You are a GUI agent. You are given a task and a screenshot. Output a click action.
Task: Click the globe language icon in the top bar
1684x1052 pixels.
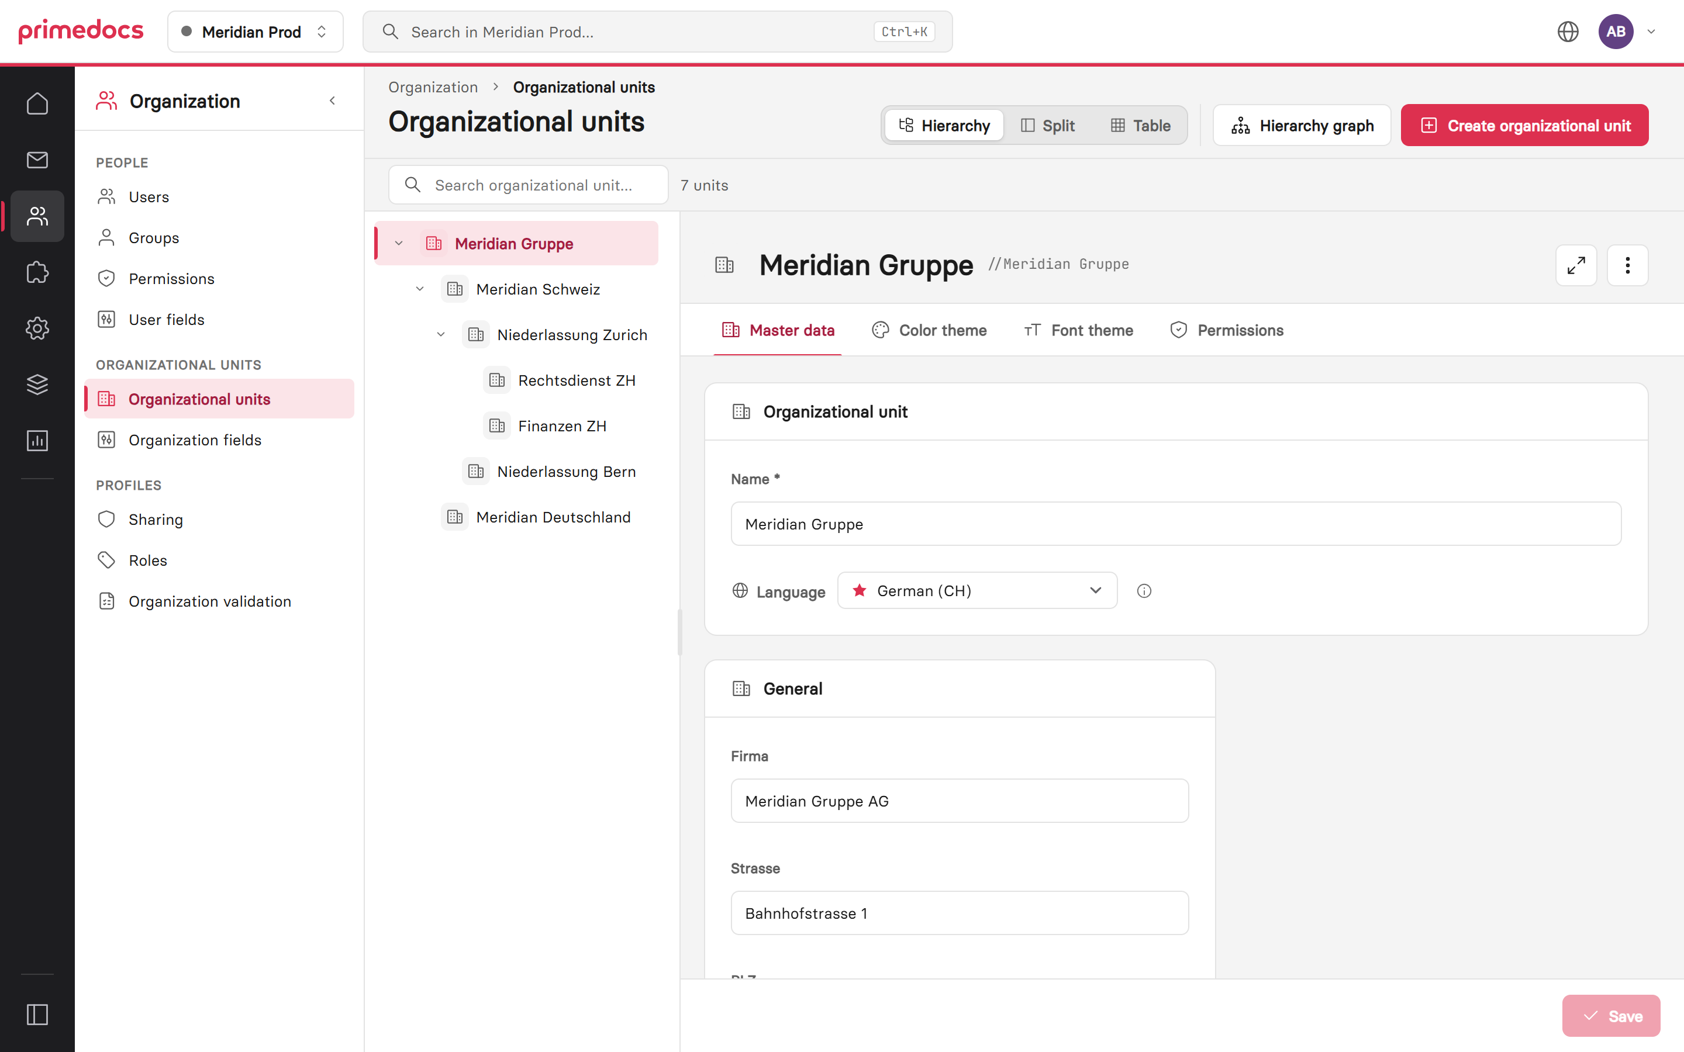[x=1568, y=32]
